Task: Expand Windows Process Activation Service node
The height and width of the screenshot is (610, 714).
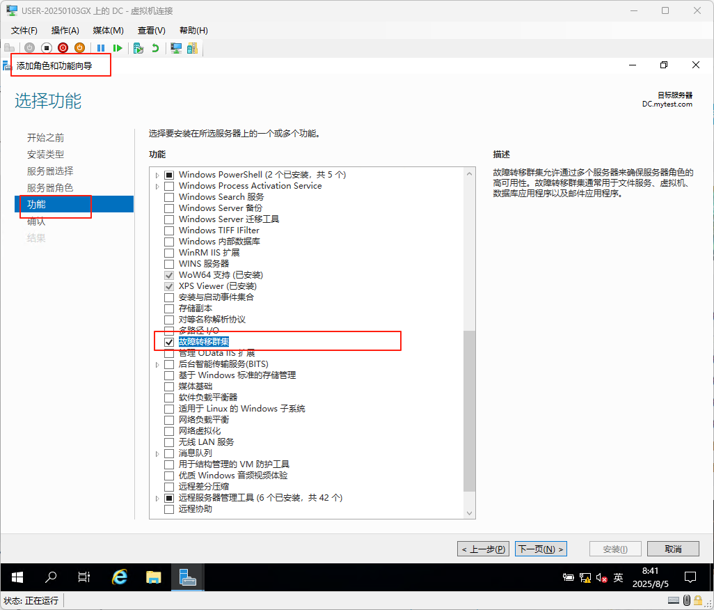Action: [157, 187]
